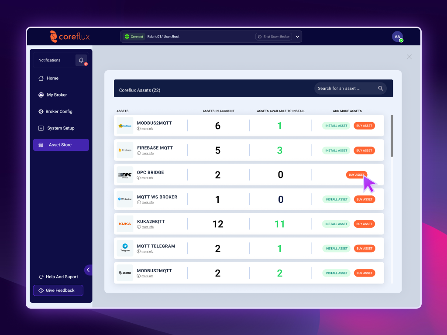
Task: Collapse the sidebar with chevron handle
Action: [88, 270]
